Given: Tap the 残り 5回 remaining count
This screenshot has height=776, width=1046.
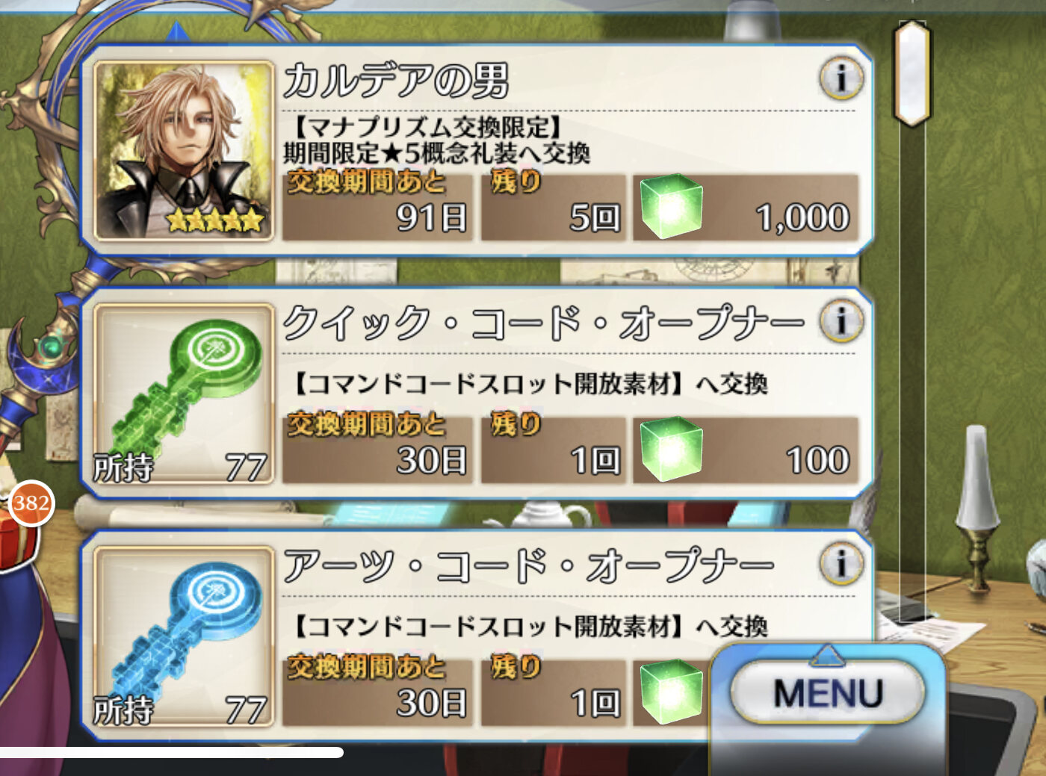Looking at the screenshot, I should click(554, 207).
